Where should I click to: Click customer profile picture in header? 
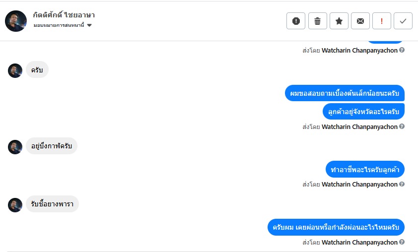(x=16, y=21)
